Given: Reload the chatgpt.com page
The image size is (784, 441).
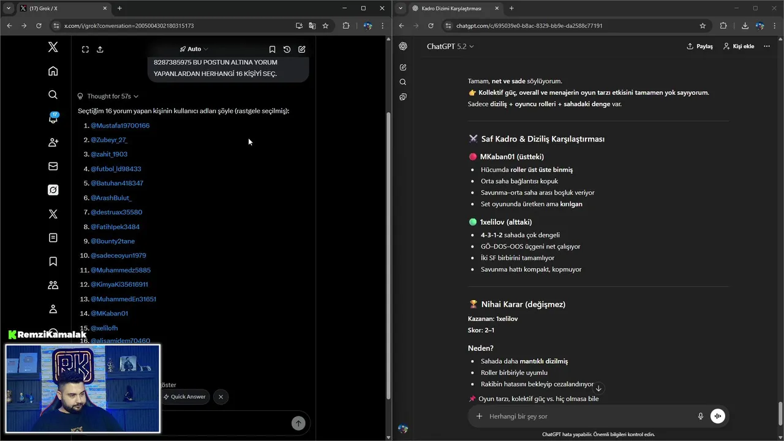Looking at the screenshot, I should click(x=431, y=26).
